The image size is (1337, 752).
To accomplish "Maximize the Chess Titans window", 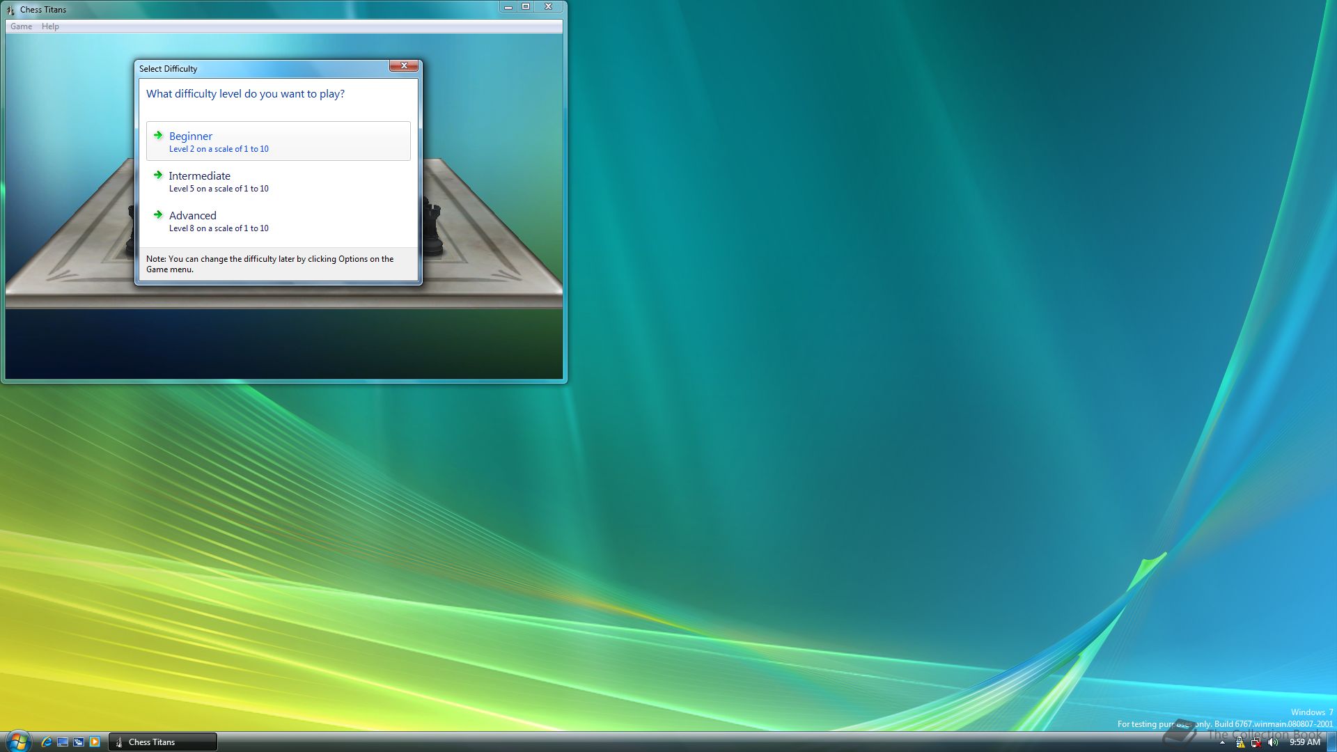I will tap(526, 7).
